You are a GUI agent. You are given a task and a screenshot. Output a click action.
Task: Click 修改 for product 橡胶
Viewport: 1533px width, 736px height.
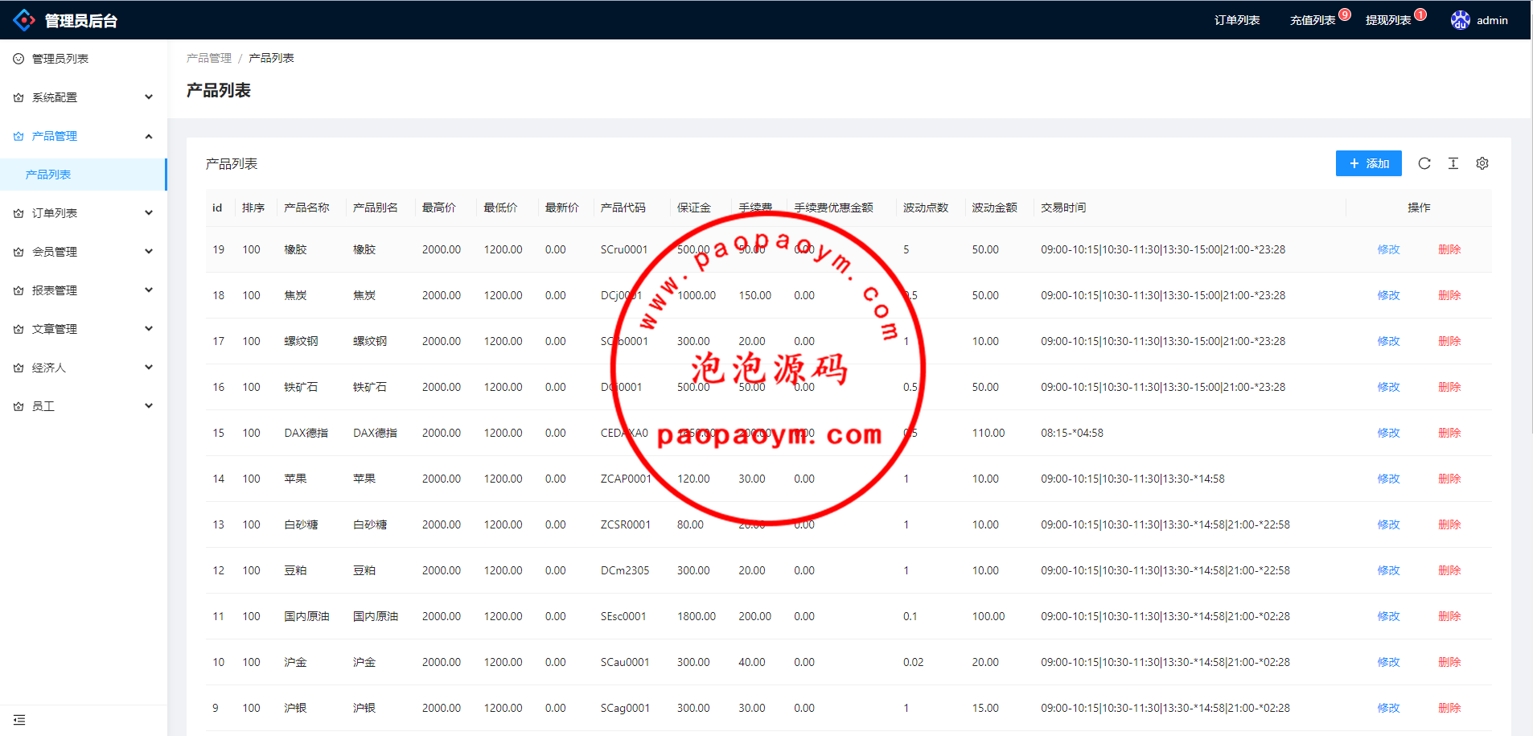1388,249
